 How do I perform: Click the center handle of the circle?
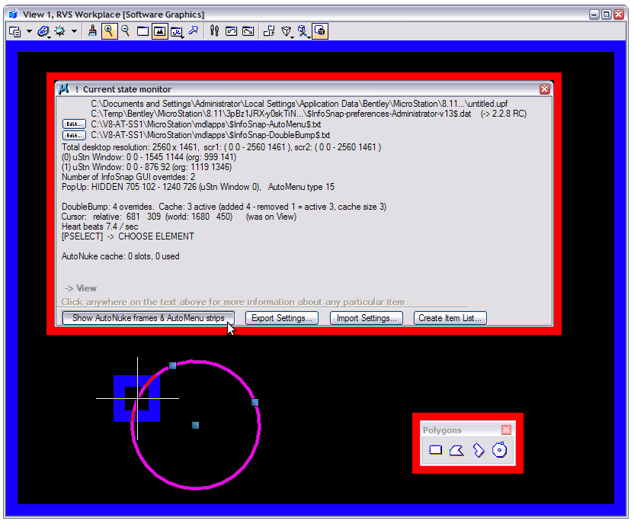tap(195, 425)
